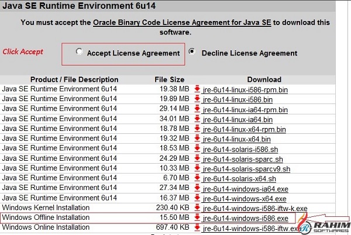Click the jre-6u14-linux-ia64.bin link
Image resolution: width=351 pixels, height=235 pixels.
(x=238, y=120)
